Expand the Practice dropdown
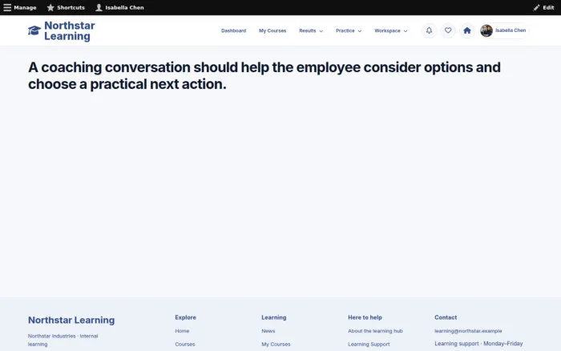Image resolution: width=561 pixels, height=351 pixels. (x=349, y=30)
